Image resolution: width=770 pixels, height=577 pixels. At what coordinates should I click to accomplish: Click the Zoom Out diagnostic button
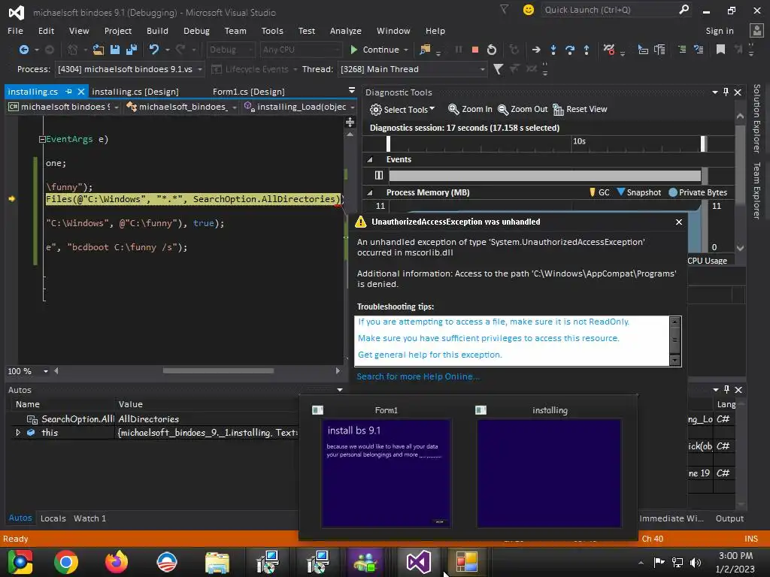523,109
